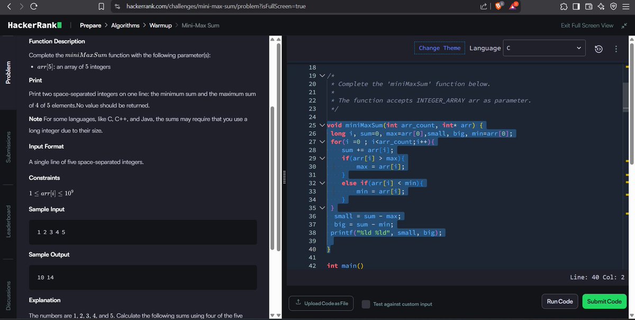Go back in browser history
Screen dimensions: 635x320
pyautogui.click(x=8, y=6)
